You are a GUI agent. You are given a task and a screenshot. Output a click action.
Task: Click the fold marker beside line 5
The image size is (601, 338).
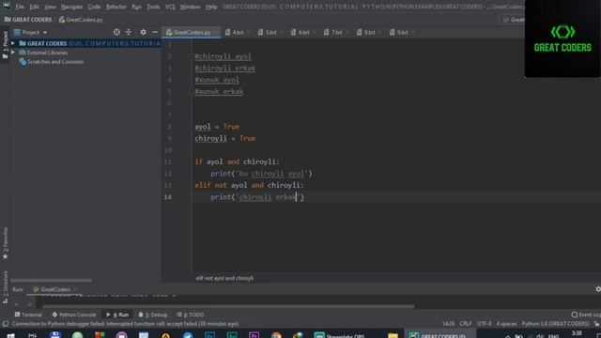click(191, 92)
